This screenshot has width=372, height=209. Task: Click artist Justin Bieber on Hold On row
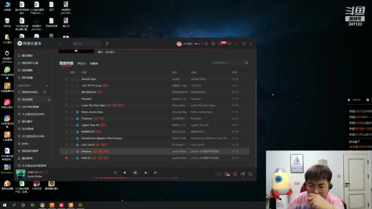179,158
